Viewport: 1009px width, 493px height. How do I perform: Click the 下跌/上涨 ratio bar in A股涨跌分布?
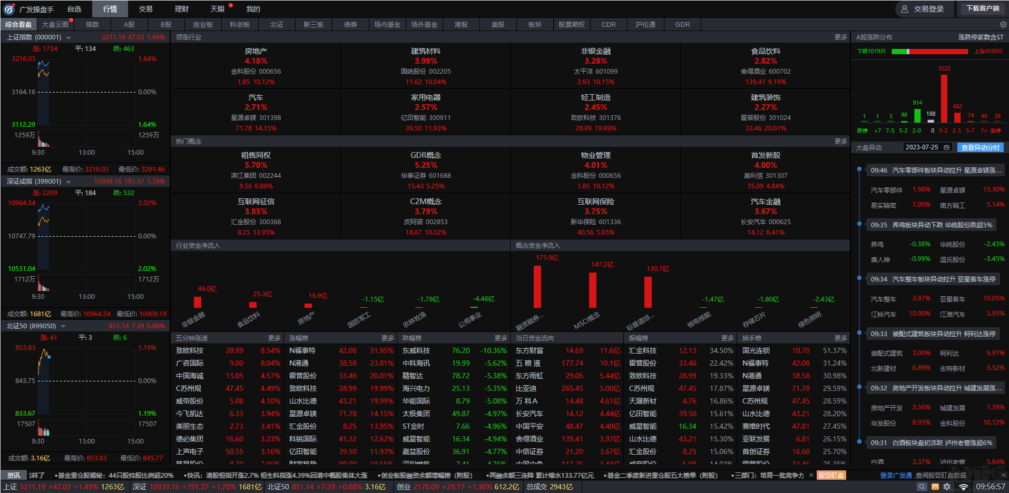tap(930, 52)
